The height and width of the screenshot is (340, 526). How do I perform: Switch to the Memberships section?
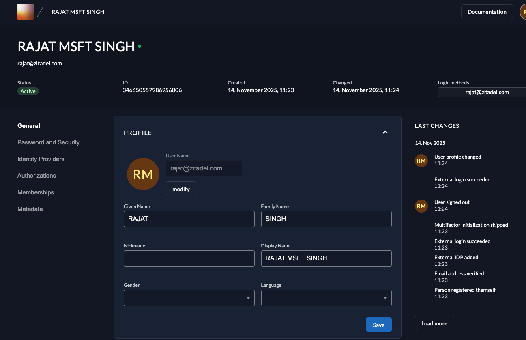(36, 192)
